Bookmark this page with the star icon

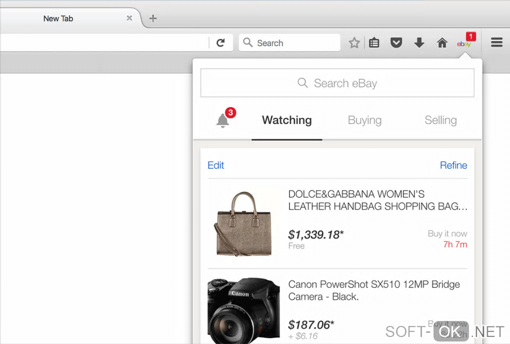coord(354,43)
